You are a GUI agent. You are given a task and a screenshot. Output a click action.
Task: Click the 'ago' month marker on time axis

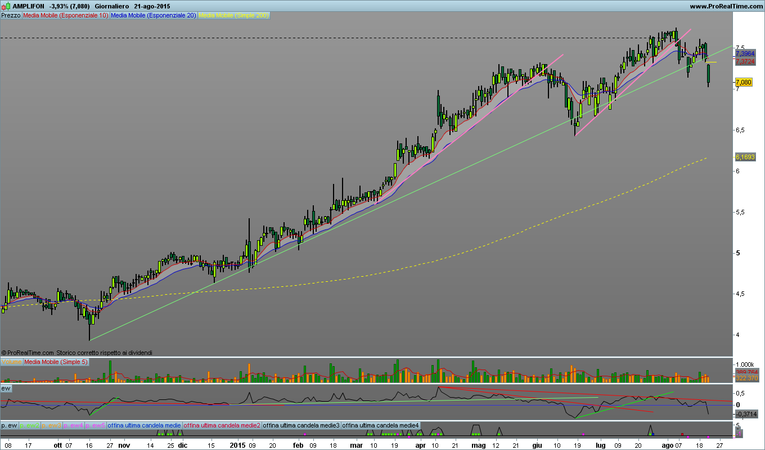pos(667,444)
